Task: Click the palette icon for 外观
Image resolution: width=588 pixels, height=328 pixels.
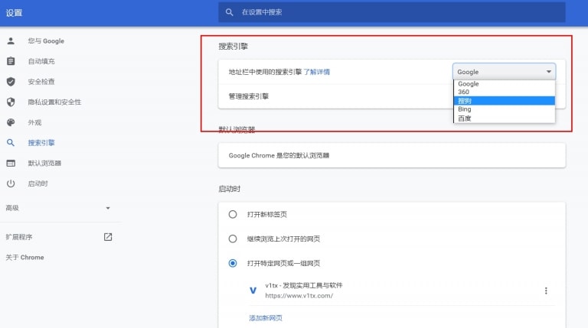Action: 11,122
